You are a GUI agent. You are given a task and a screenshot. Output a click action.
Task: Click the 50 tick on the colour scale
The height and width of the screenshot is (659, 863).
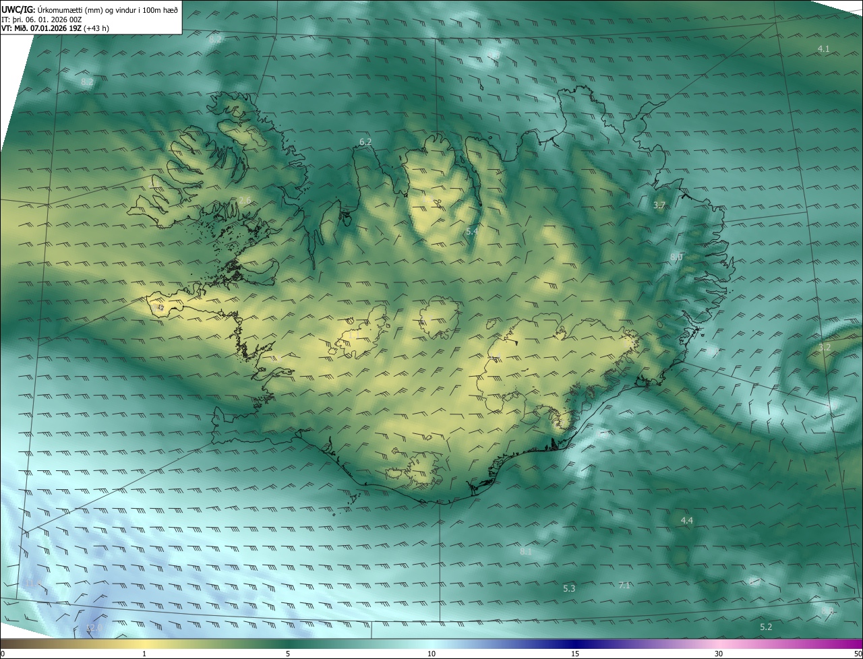[x=858, y=654]
